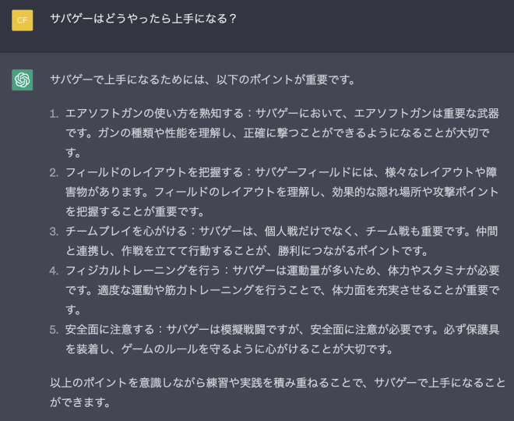Click list number 3 marker
514x421 pixels.
(x=54, y=231)
